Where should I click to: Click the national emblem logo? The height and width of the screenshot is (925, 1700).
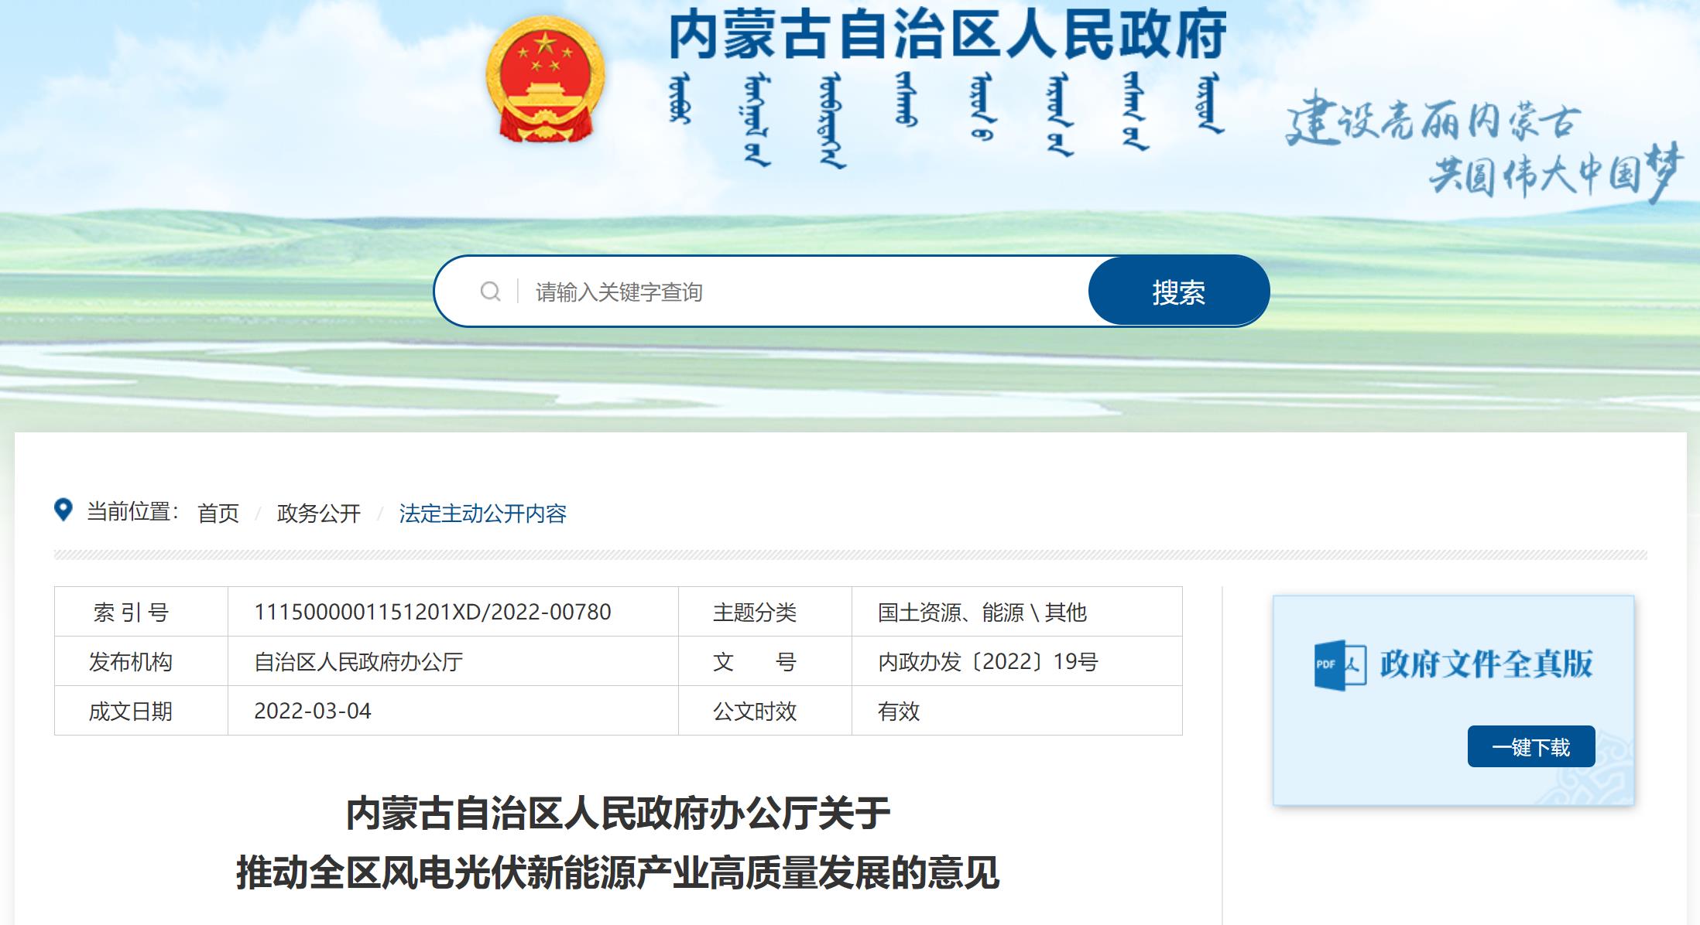click(545, 80)
